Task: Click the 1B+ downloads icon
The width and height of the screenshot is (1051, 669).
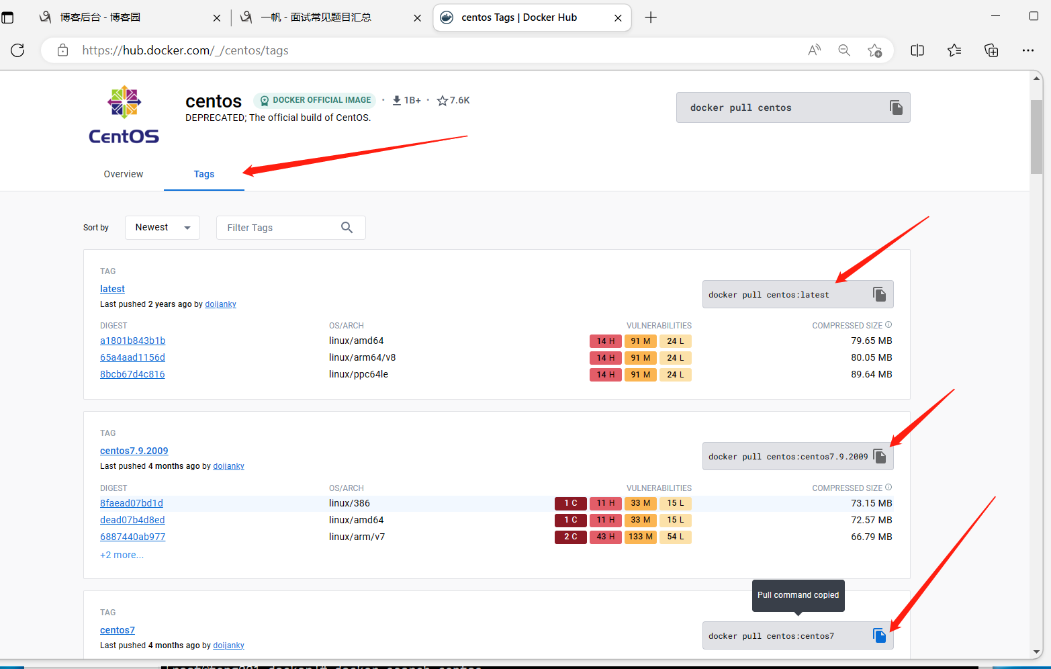Action: click(x=397, y=100)
